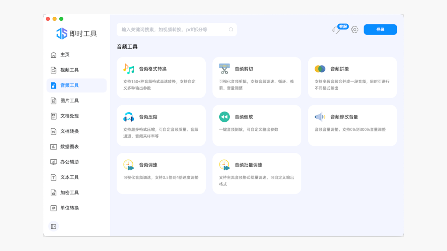This screenshot has height=251, width=447.
Task: Click the scissors icon for 音频剪切
Action: tap(224, 69)
